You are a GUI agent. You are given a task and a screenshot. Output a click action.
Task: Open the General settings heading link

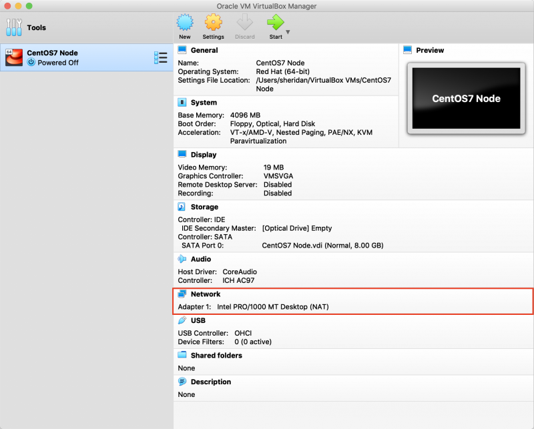point(204,51)
